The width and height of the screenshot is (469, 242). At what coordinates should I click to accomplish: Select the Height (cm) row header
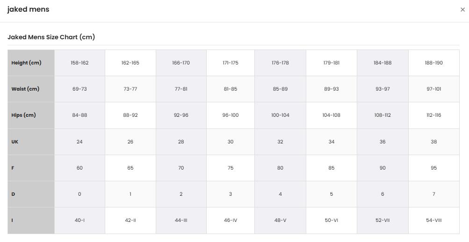31,63
